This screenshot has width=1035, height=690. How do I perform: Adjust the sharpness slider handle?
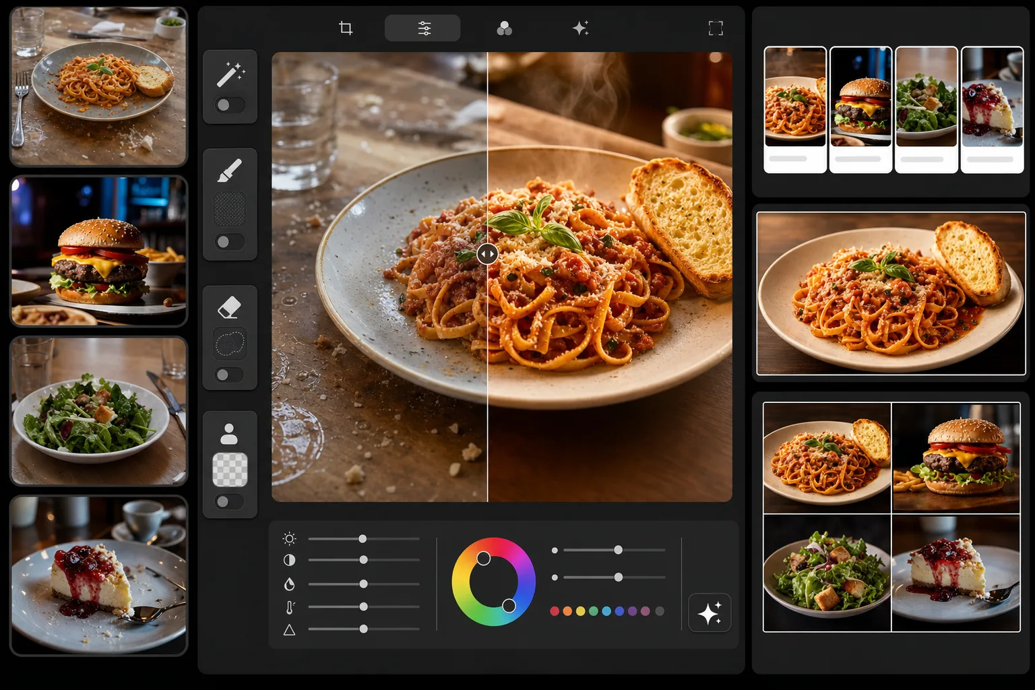coord(364,629)
